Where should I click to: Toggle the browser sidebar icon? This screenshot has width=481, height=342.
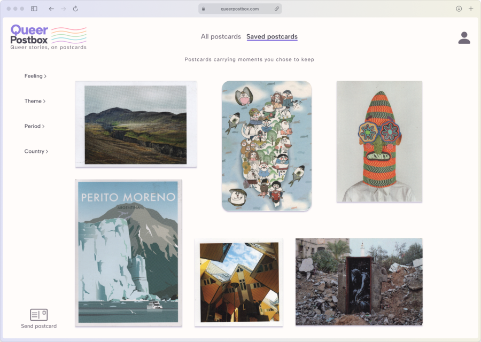[x=34, y=9]
